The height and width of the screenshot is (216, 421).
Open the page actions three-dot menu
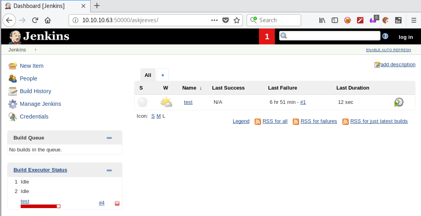[x=214, y=20]
